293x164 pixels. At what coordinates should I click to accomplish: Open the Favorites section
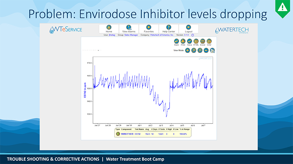[149, 29]
